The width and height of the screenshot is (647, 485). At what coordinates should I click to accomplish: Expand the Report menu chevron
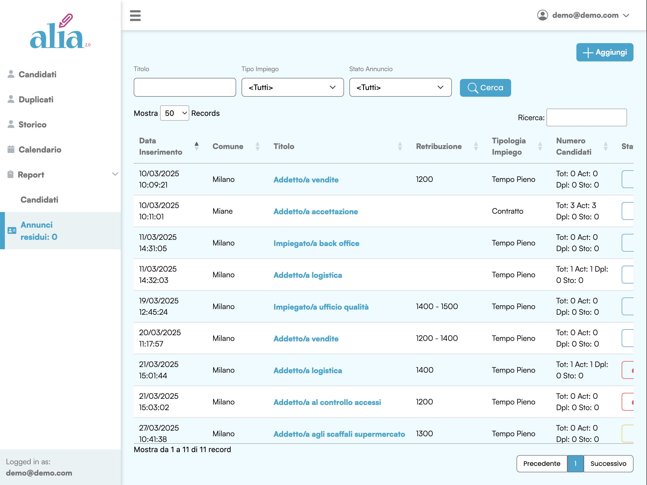point(115,174)
